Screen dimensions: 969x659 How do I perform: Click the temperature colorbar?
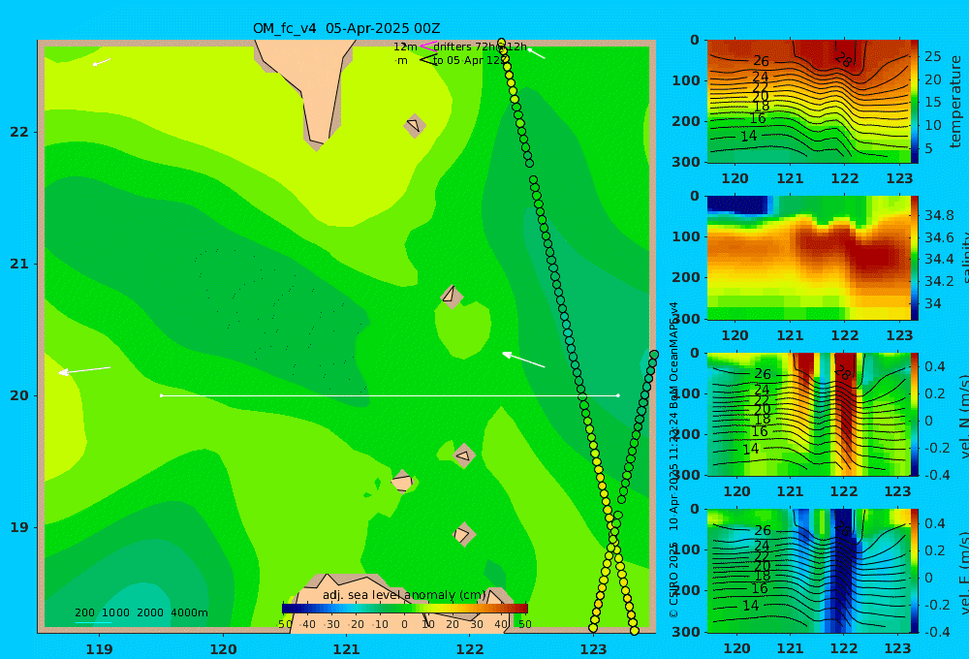point(915,102)
